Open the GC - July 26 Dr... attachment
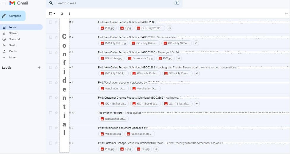 point(149,28)
